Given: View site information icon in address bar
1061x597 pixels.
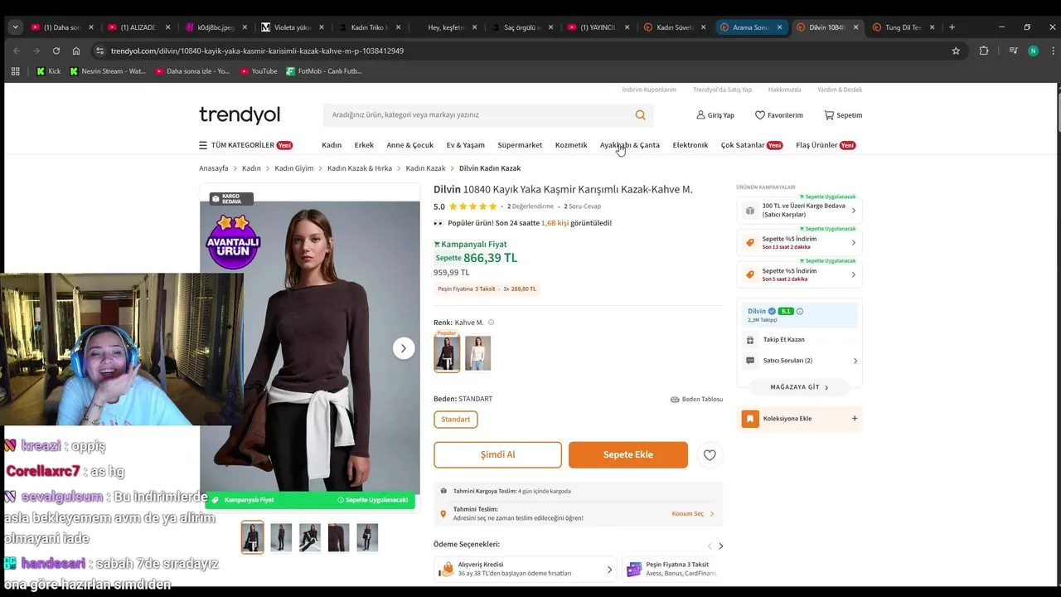Looking at the screenshot, I should click(99, 51).
